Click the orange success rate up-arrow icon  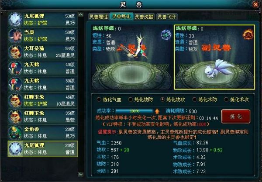click(157, 111)
